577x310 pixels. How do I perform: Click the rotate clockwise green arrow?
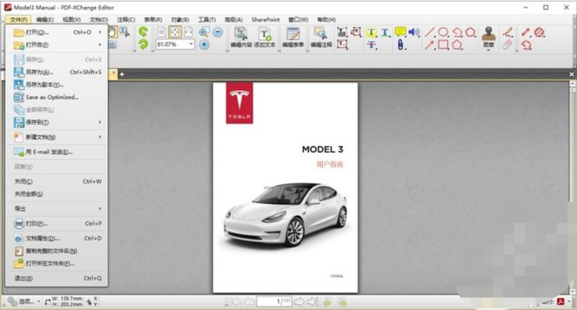(x=143, y=44)
